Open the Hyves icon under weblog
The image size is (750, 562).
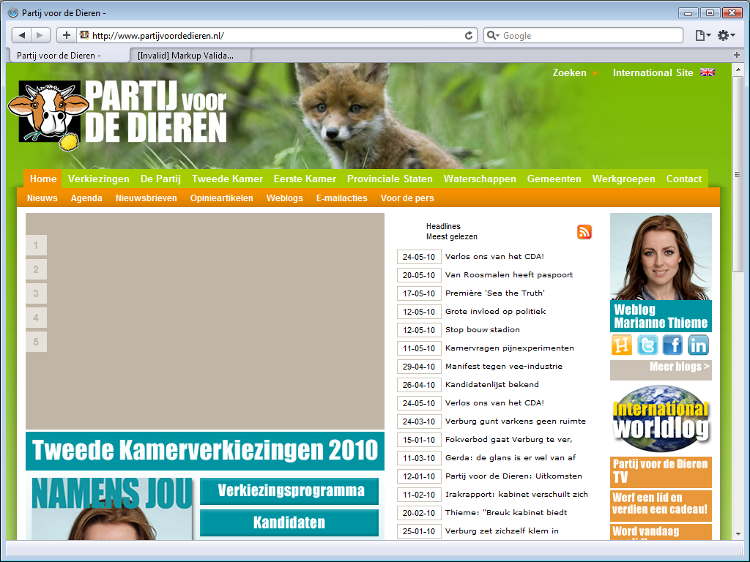point(622,345)
